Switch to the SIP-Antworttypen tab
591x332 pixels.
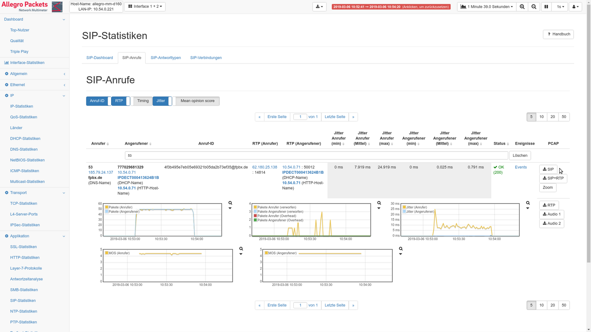[165, 58]
